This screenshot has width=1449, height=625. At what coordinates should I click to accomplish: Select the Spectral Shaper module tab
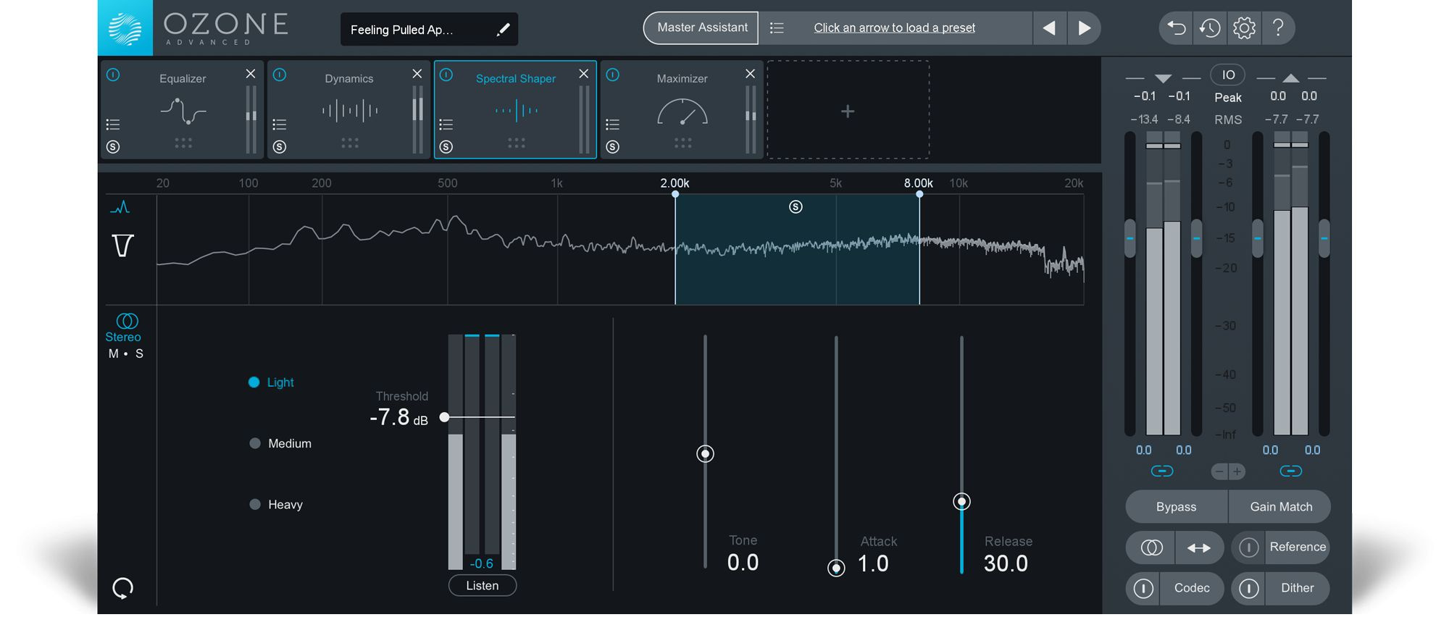tap(516, 110)
